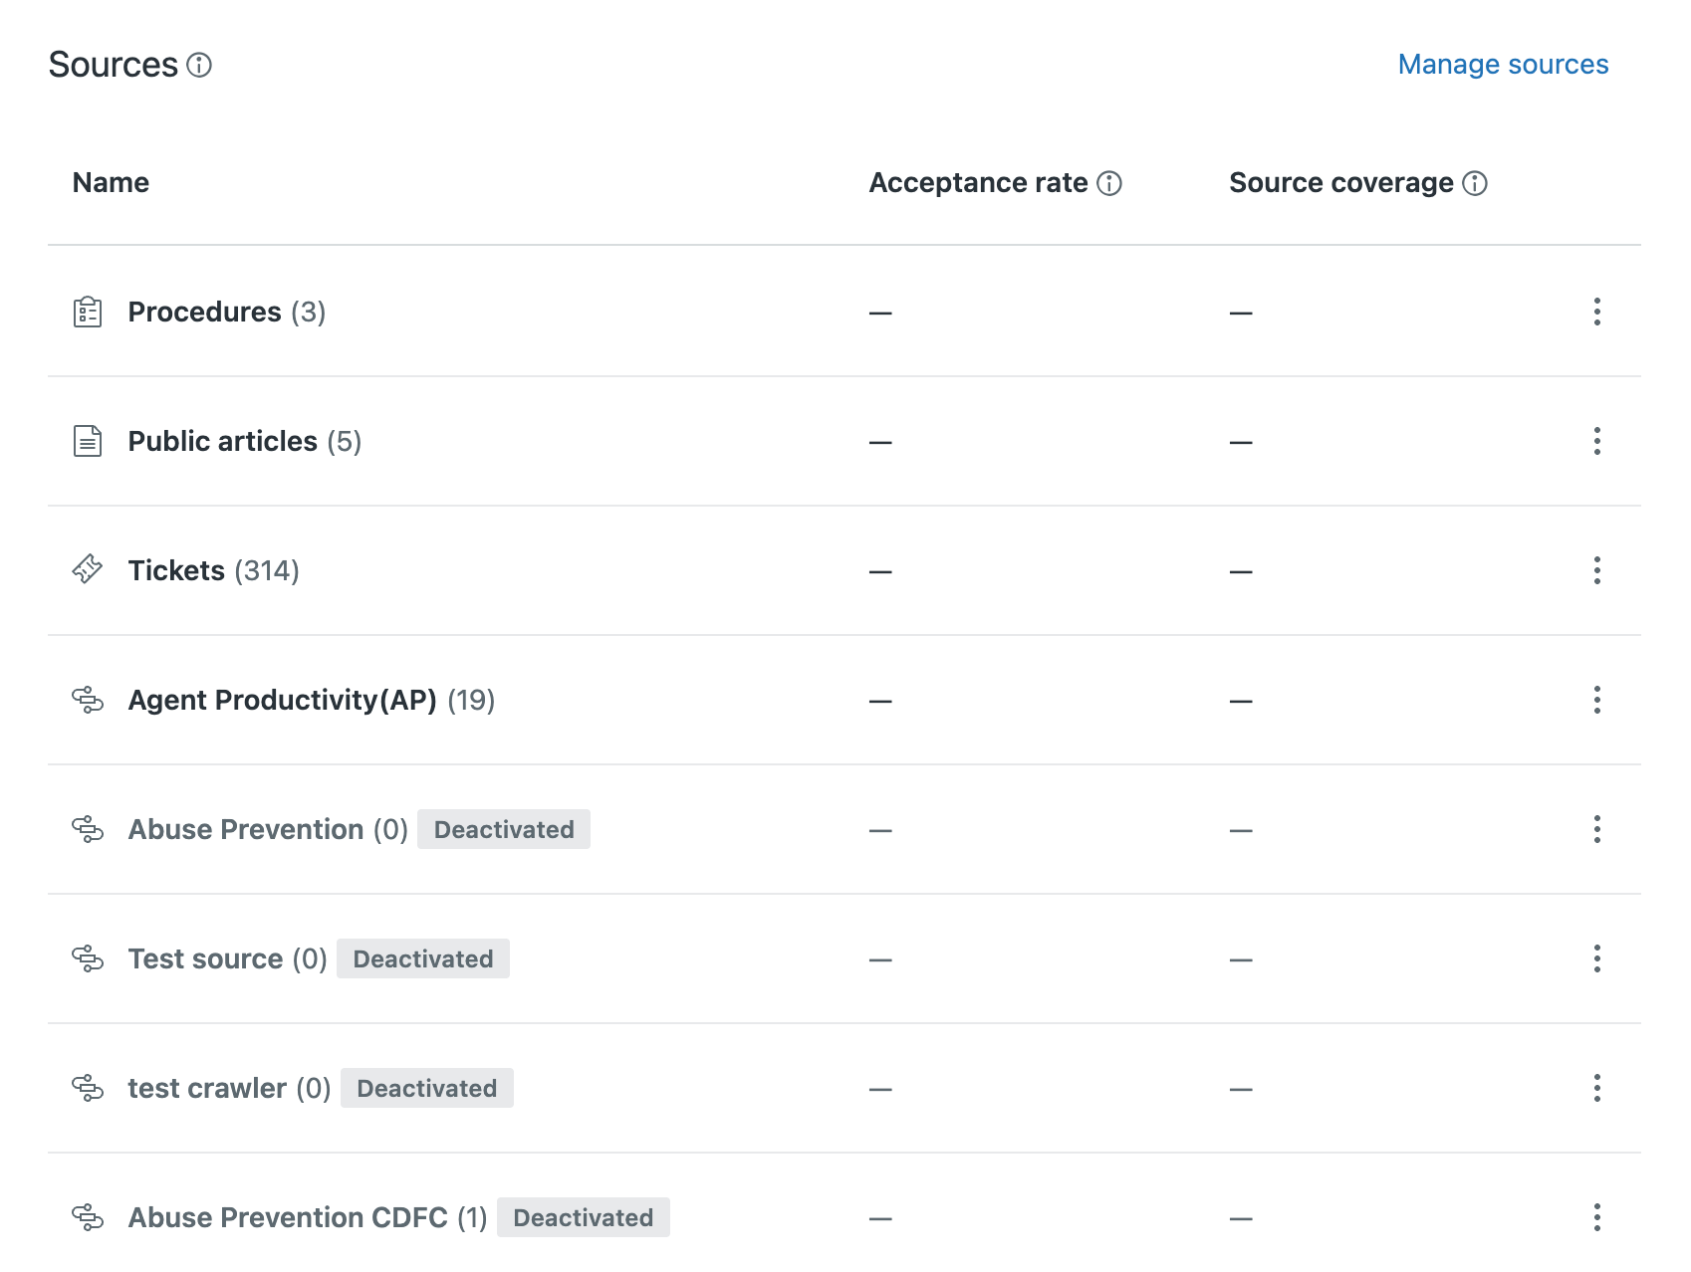Click the Abuse Prevention CDFC row icon
The width and height of the screenshot is (1691, 1272).
[88, 1217]
